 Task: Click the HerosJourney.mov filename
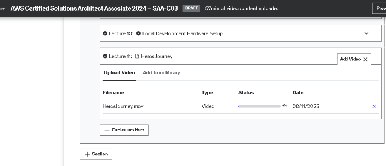(123, 106)
